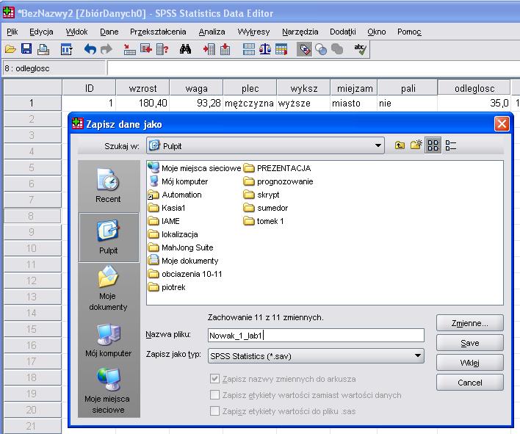Click the Spell Check abc icon
The image size is (520, 434).
(360, 49)
